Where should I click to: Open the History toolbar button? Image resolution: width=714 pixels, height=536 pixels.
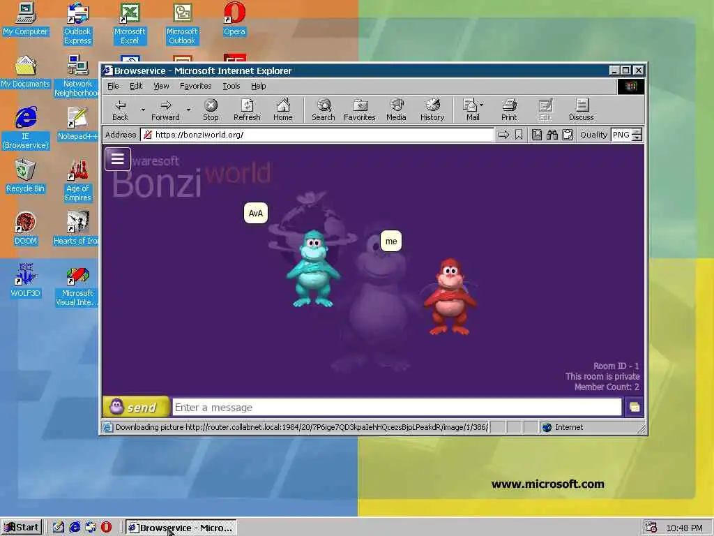[432, 110]
